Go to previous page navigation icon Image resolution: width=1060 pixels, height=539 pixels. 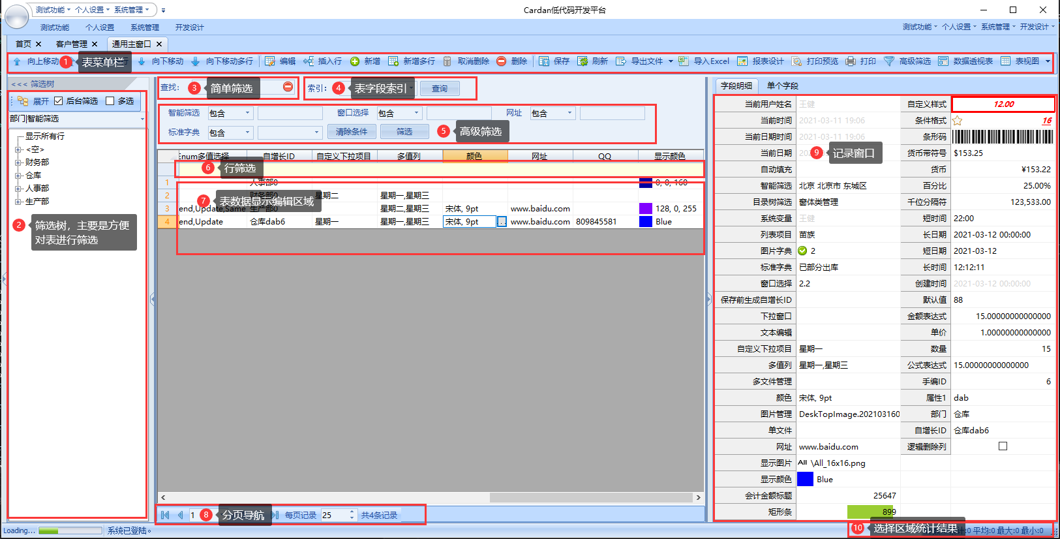(x=181, y=515)
